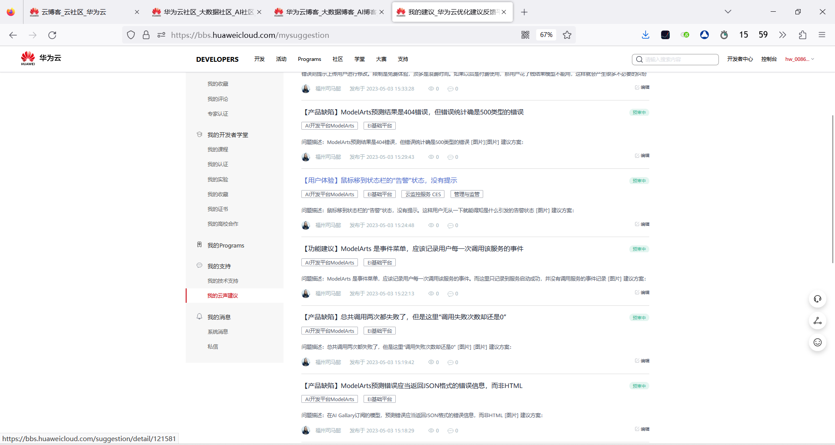Screen dimensions: 835x445
Task: Open the tracking protection shield icon
Action: pyautogui.click(x=131, y=35)
